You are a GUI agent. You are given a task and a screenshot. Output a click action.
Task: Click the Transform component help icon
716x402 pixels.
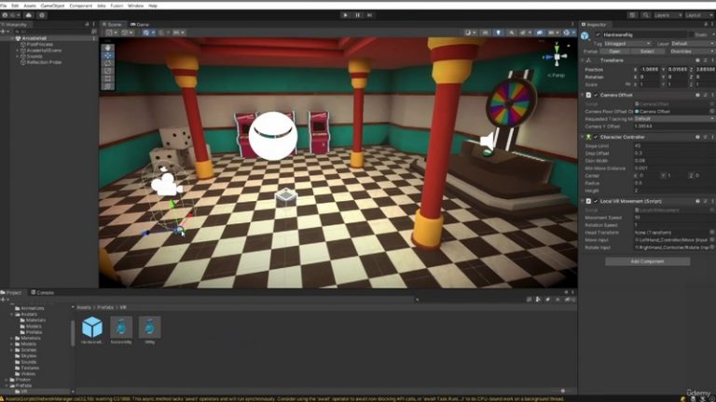click(x=697, y=60)
